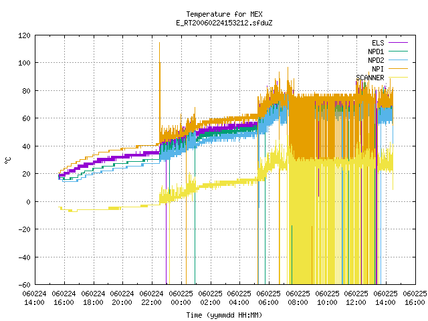Click the light blue NPD2 legend line sample

pyautogui.click(x=398, y=60)
